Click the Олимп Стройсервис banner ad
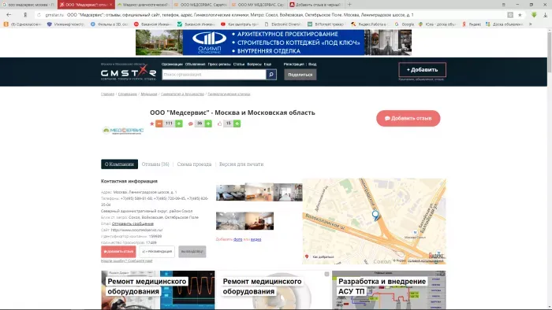The image size is (552, 310). 274,42
